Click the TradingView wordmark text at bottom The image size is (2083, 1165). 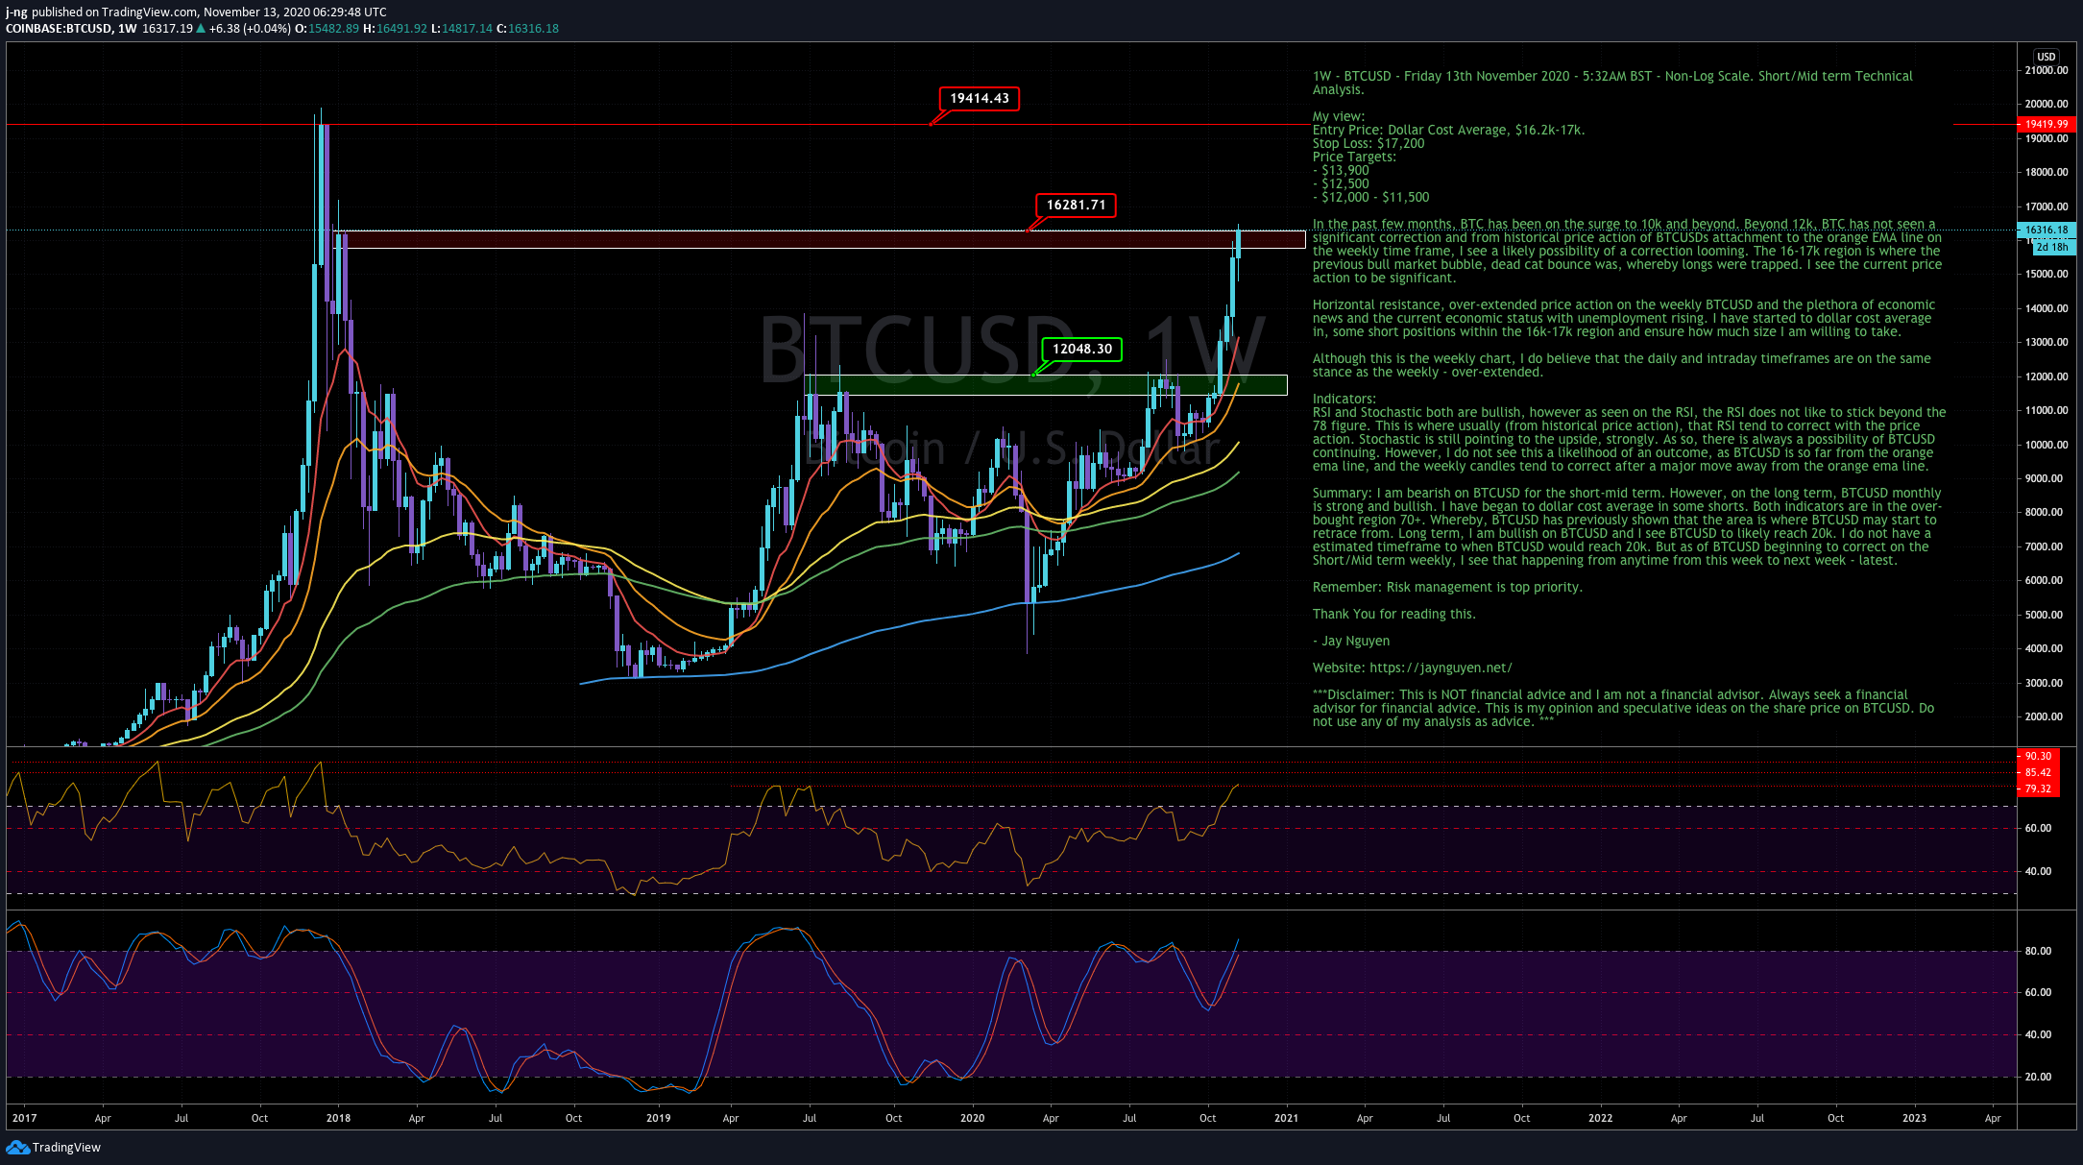coord(66,1147)
